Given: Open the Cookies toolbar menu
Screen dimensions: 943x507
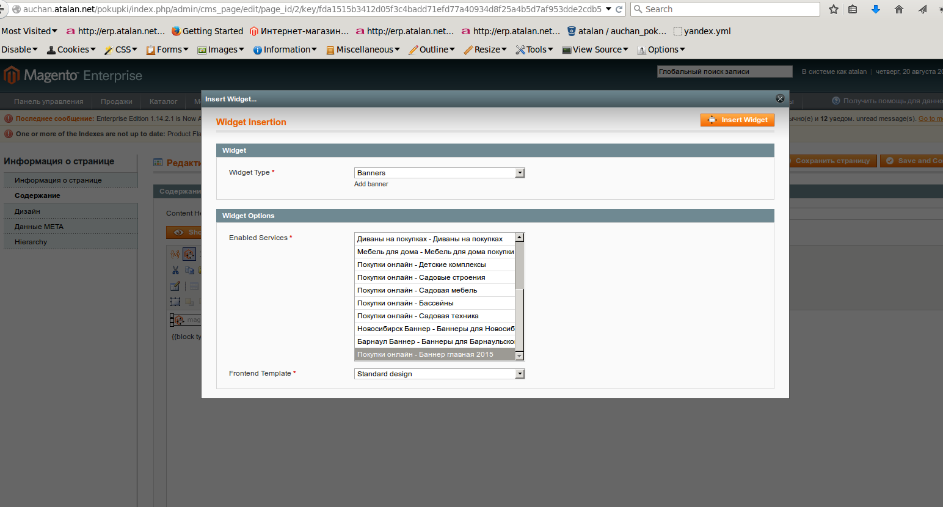Looking at the screenshot, I should (x=71, y=49).
